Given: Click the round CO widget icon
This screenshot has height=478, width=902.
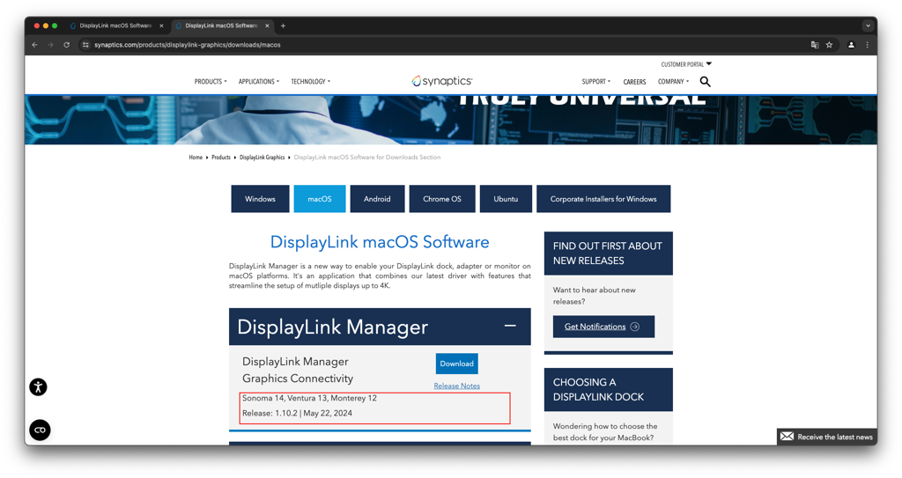Looking at the screenshot, I should pyautogui.click(x=40, y=430).
